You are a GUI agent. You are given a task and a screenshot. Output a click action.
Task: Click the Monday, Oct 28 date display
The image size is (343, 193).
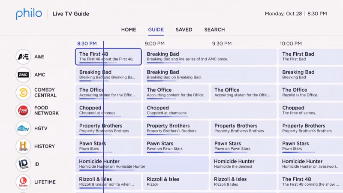(x=283, y=14)
